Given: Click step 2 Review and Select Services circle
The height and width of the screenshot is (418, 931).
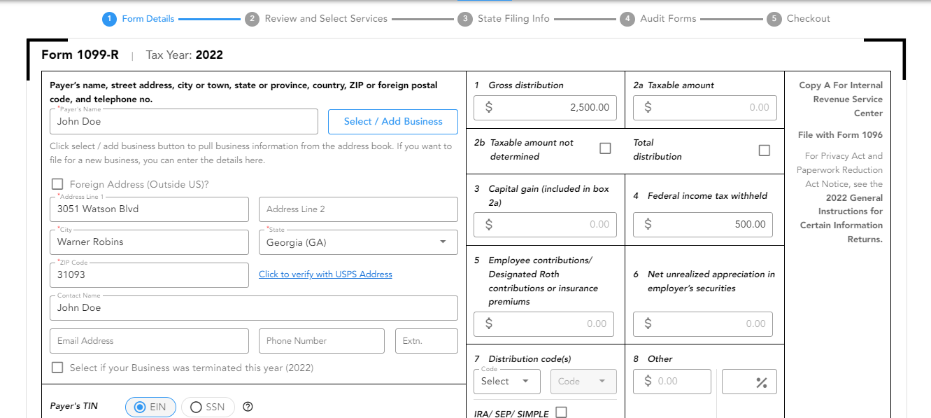Looking at the screenshot, I should [252, 19].
